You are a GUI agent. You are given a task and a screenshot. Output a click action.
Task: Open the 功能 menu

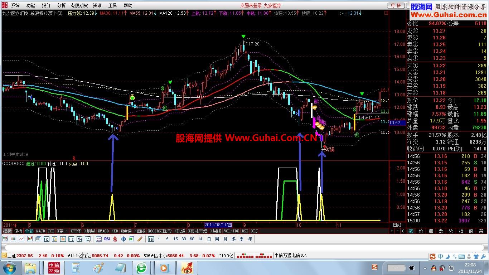coord(31,5)
